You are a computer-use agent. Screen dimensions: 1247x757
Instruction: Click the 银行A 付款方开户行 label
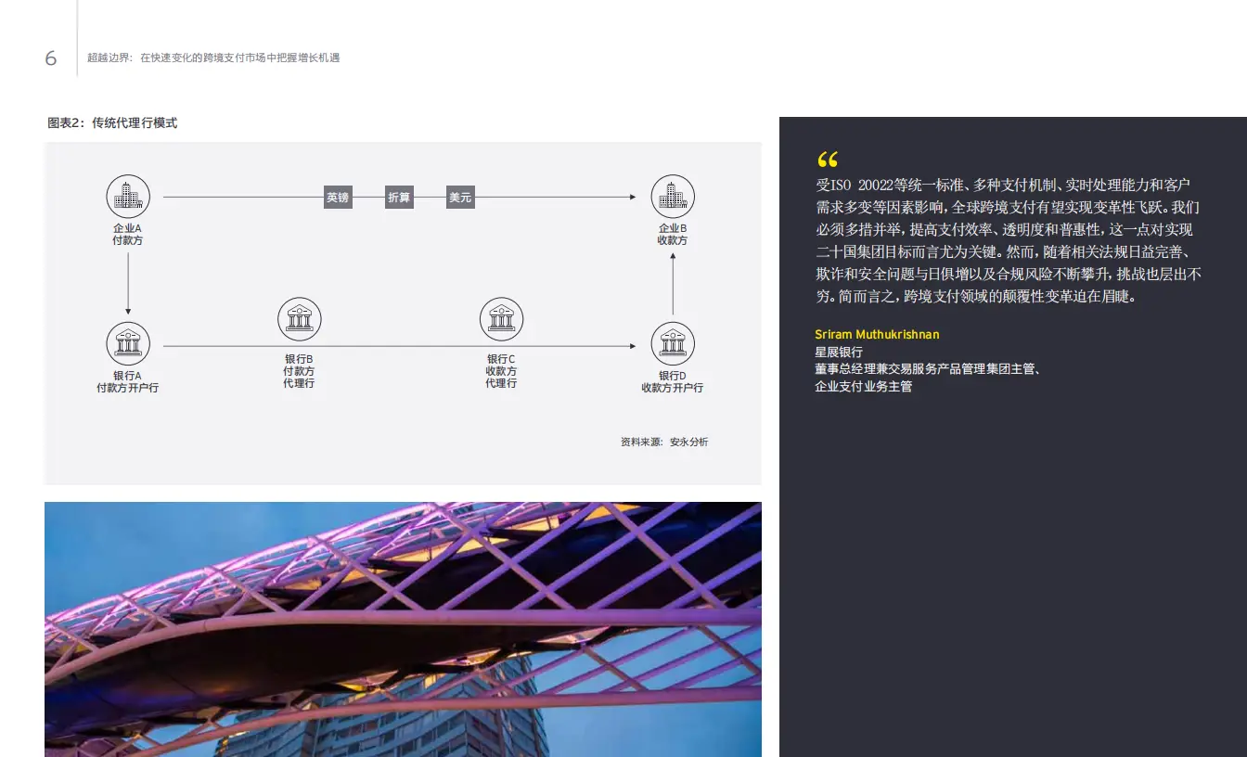tap(128, 381)
